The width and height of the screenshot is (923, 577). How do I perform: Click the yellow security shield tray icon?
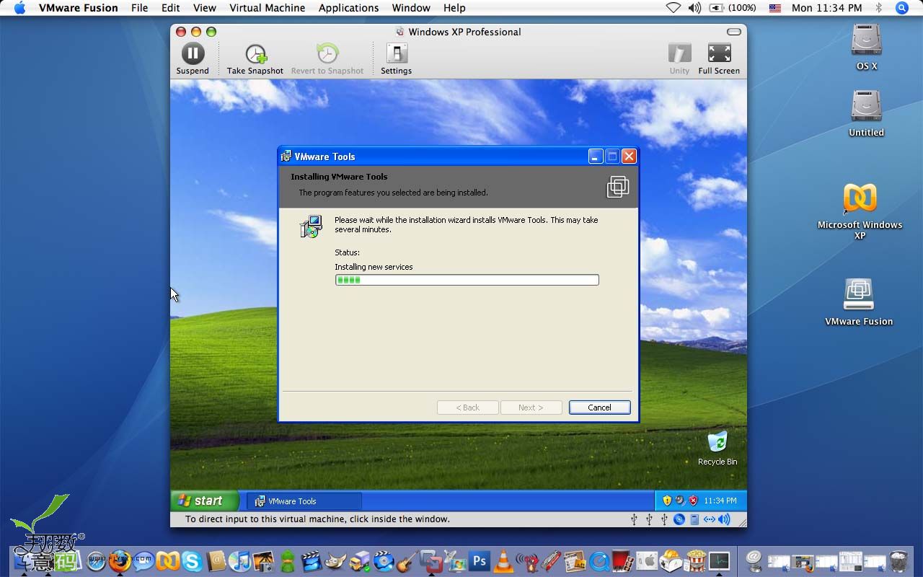pyautogui.click(x=667, y=501)
